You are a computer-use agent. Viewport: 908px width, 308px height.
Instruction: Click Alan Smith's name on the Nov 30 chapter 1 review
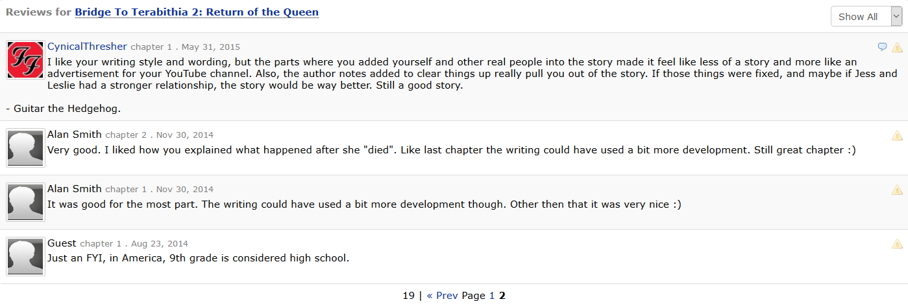coord(75,189)
